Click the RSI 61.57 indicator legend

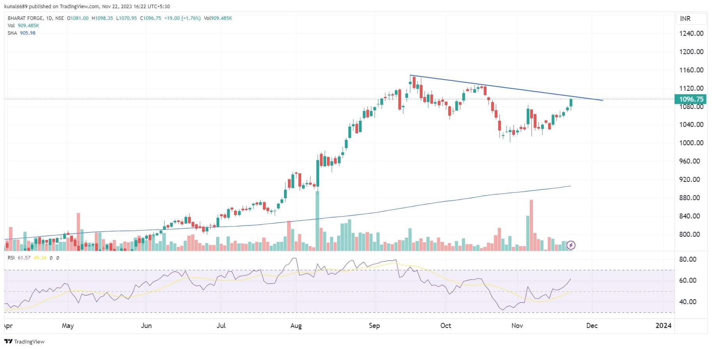tap(19, 258)
